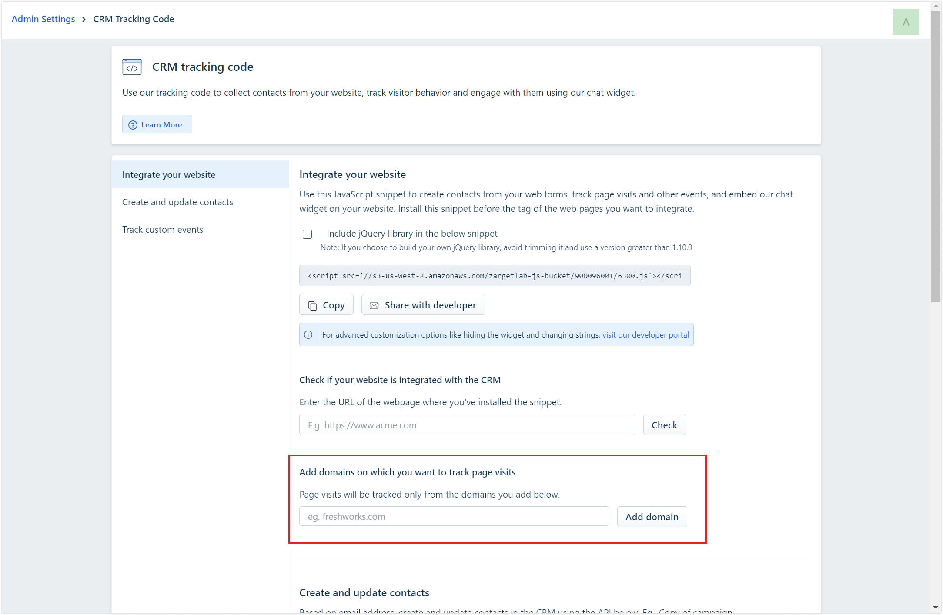Viewport: 943px width, 615px height.
Task: Go to Track custom events section
Action: pyautogui.click(x=163, y=229)
